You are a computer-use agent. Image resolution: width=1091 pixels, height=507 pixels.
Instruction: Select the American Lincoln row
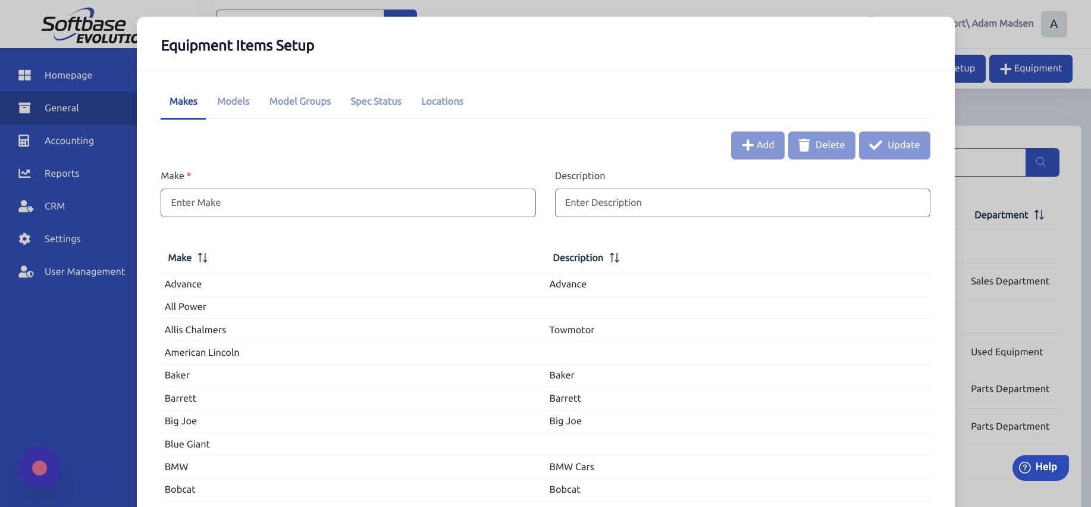coord(545,353)
